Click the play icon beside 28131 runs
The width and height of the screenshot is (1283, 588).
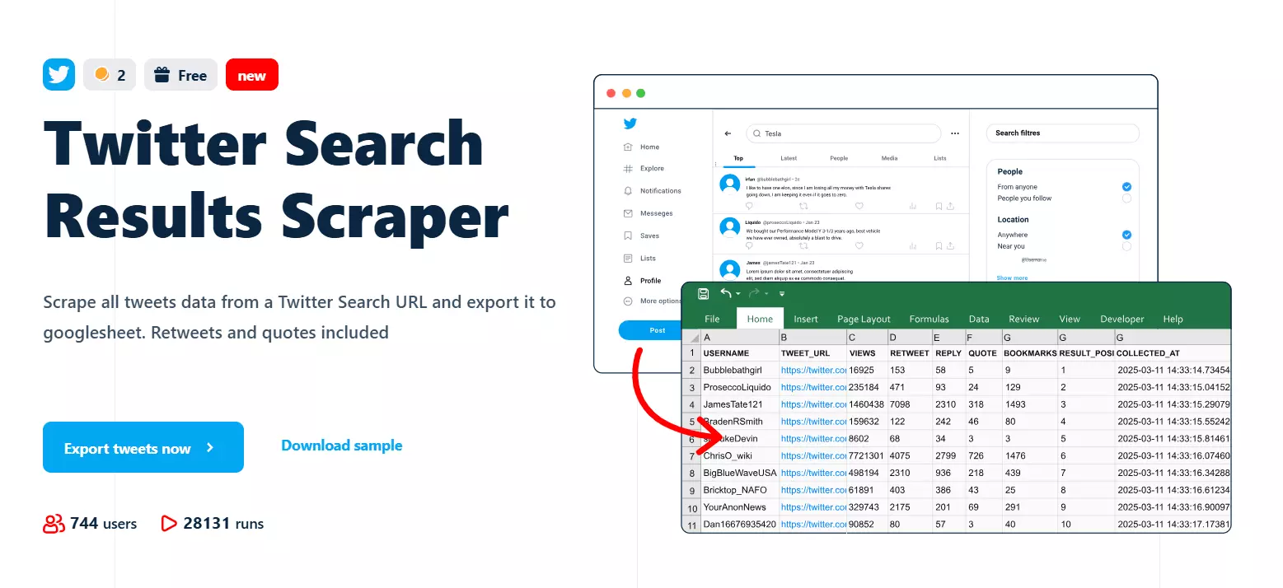[x=168, y=523]
